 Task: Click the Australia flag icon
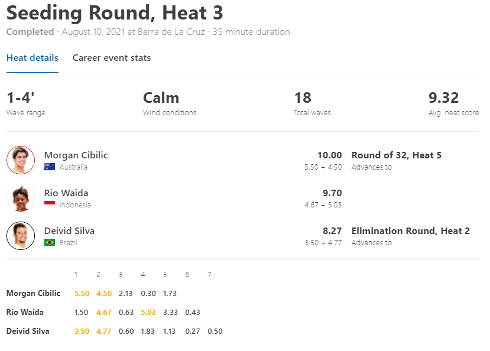point(50,167)
